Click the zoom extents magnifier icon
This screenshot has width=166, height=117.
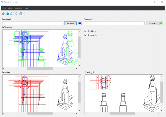pyautogui.click(x=12, y=14)
